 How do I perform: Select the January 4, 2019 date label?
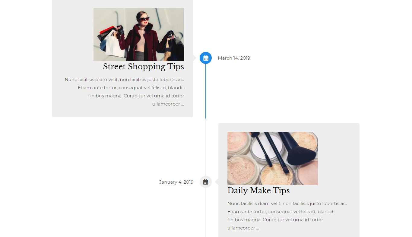coord(176,182)
